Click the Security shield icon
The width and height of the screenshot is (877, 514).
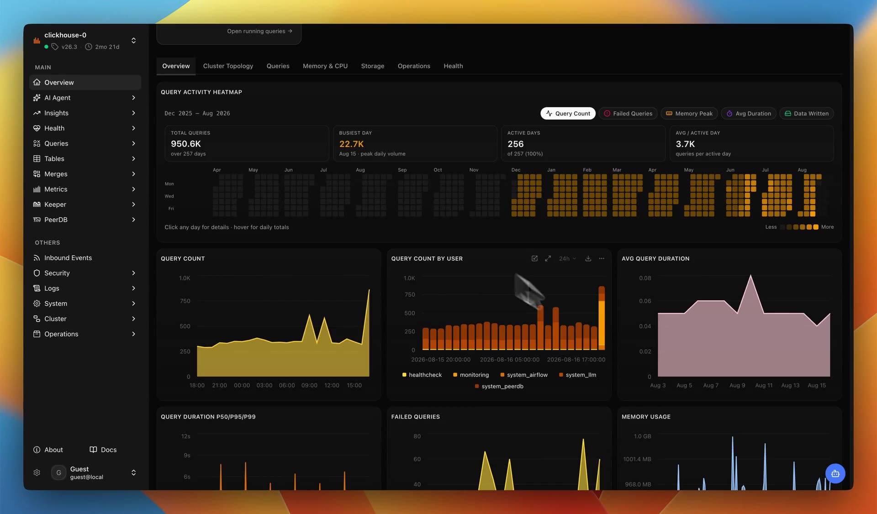[x=37, y=273]
